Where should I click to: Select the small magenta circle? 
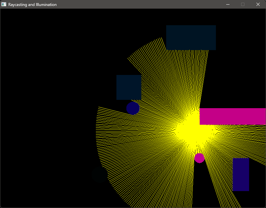(x=199, y=158)
